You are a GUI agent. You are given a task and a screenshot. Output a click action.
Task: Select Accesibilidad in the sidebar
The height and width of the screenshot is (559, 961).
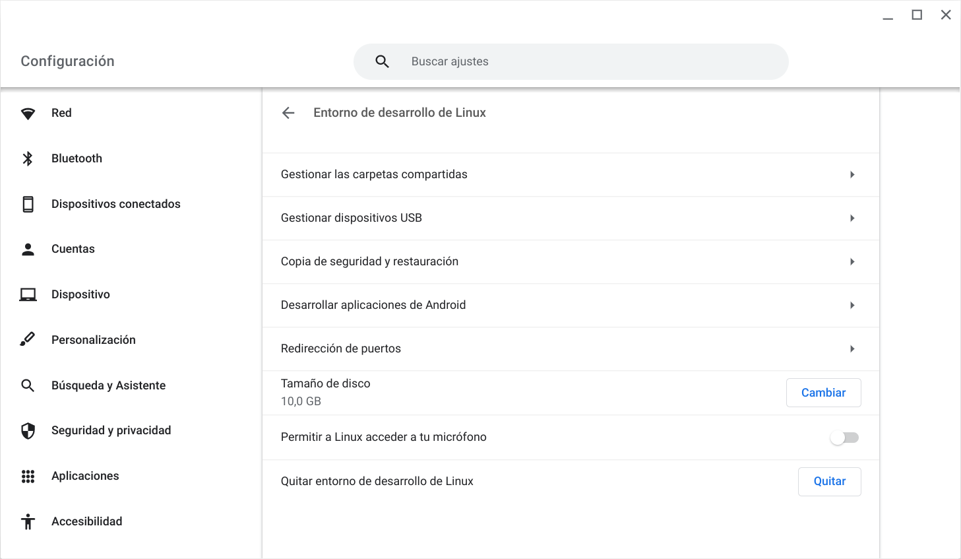(x=86, y=521)
